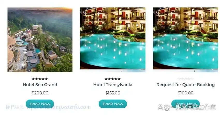Open the Request for Quote Booking title
This screenshot has width=220, height=115.
(186, 85)
